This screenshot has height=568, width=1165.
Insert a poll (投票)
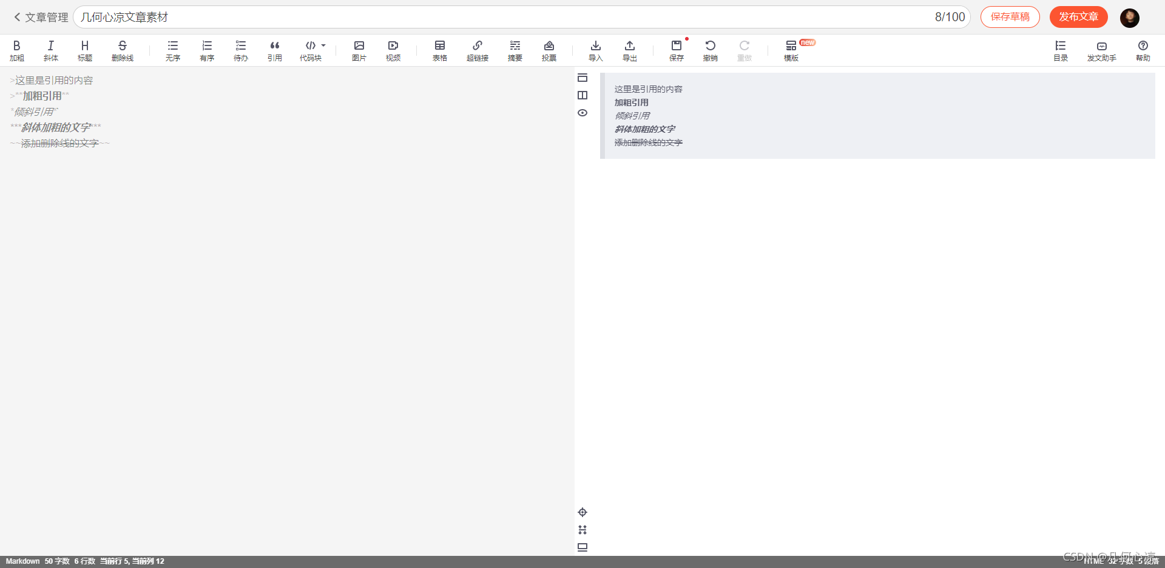(x=549, y=50)
